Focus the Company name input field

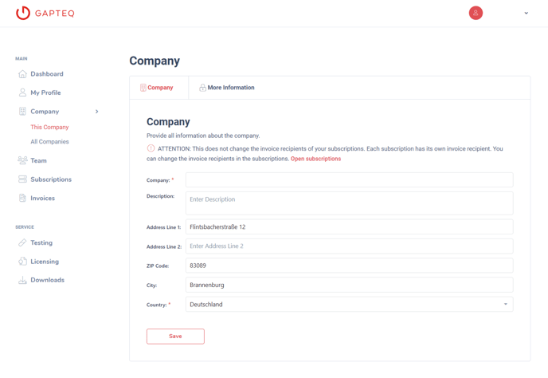pyautogui.click(x=350, y=180)
